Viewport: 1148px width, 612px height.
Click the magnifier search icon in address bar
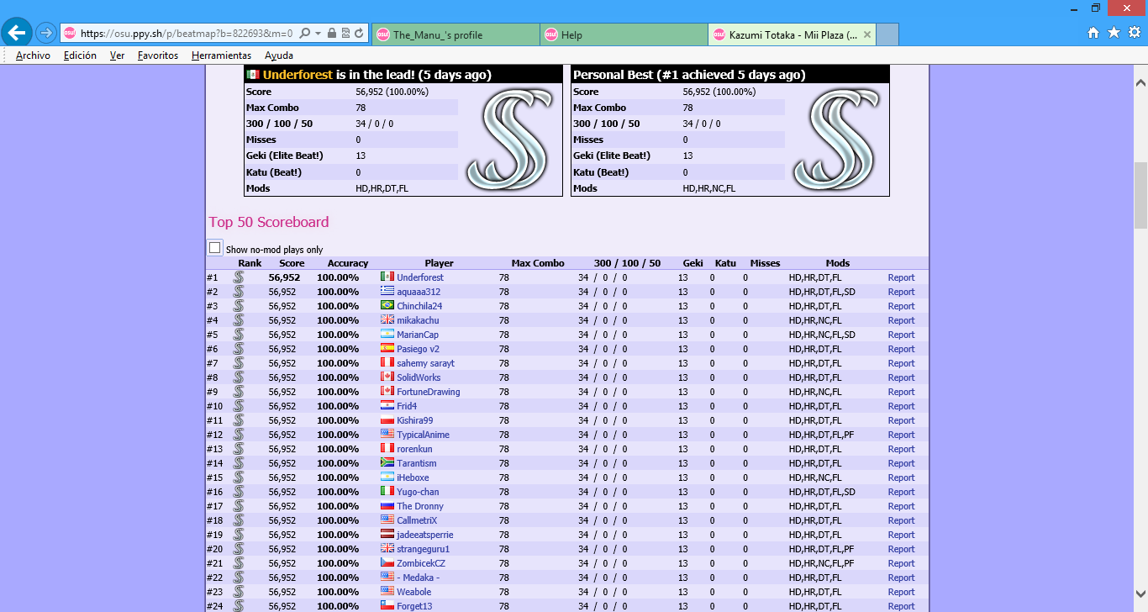click(304, 34)
